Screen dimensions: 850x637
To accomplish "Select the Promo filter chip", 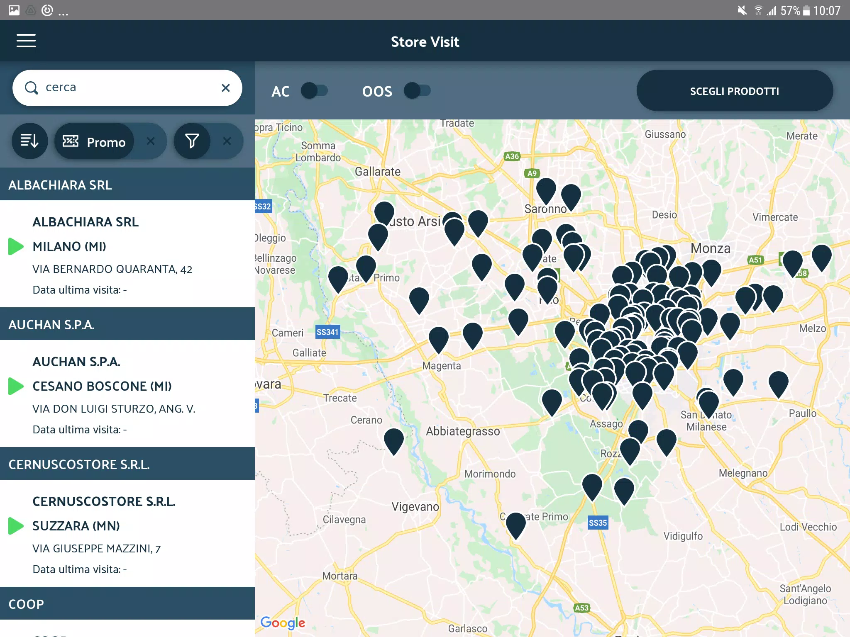I will 95,141.
